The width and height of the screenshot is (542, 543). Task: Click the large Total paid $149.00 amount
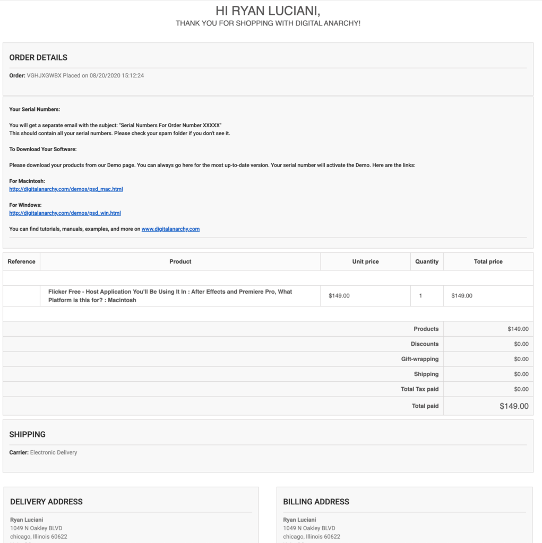[513, 406]
